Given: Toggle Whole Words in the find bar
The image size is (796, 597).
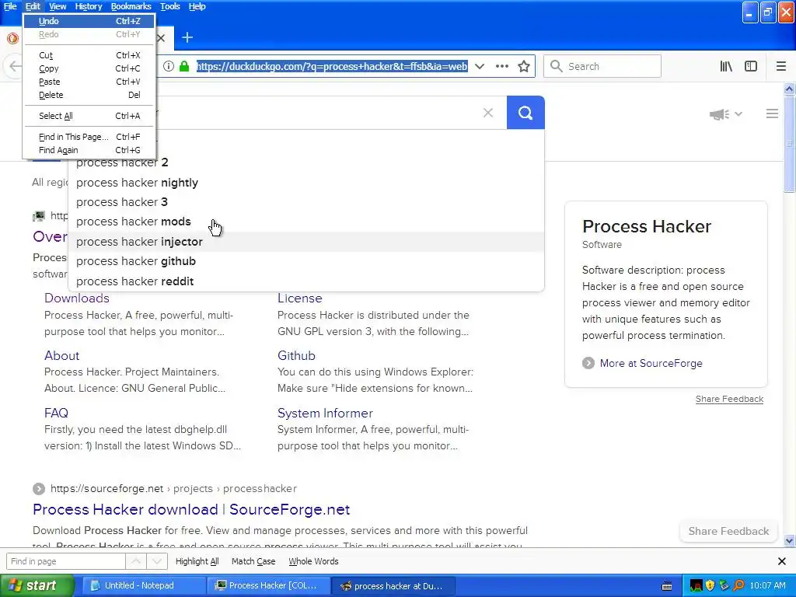Looking at the screenshot, I should point(313,561).
